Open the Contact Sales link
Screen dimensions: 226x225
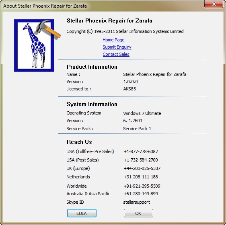(116, 54)
